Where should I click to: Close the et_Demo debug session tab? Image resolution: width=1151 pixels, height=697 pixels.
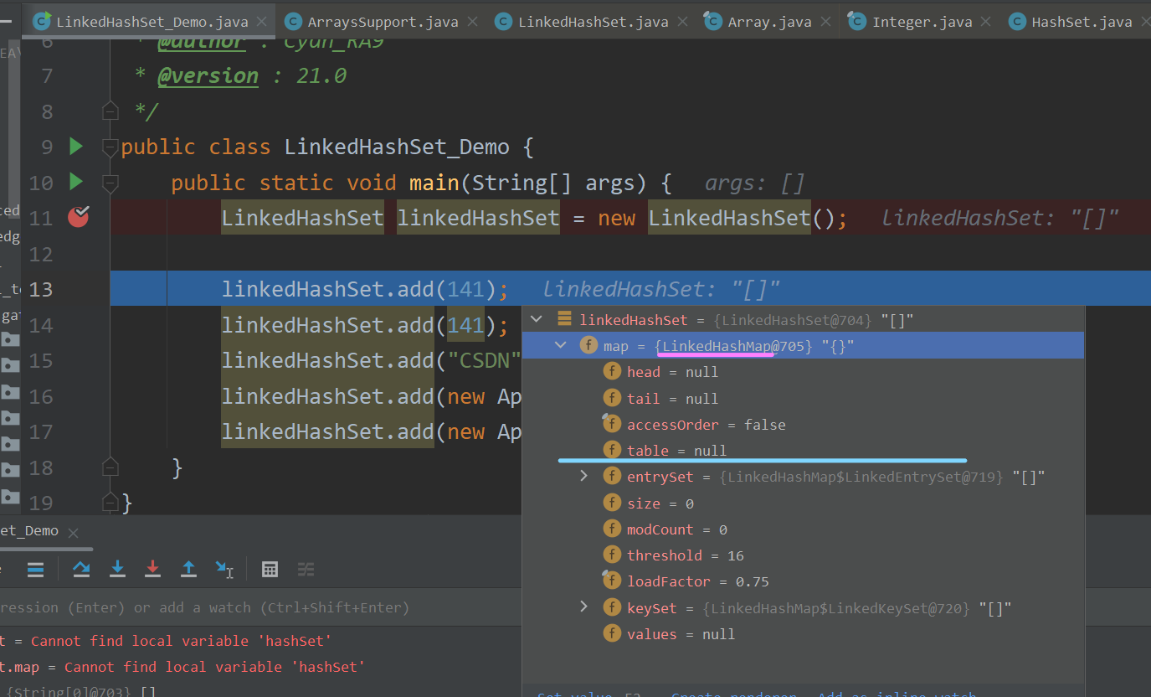click(x=73, y=532)
